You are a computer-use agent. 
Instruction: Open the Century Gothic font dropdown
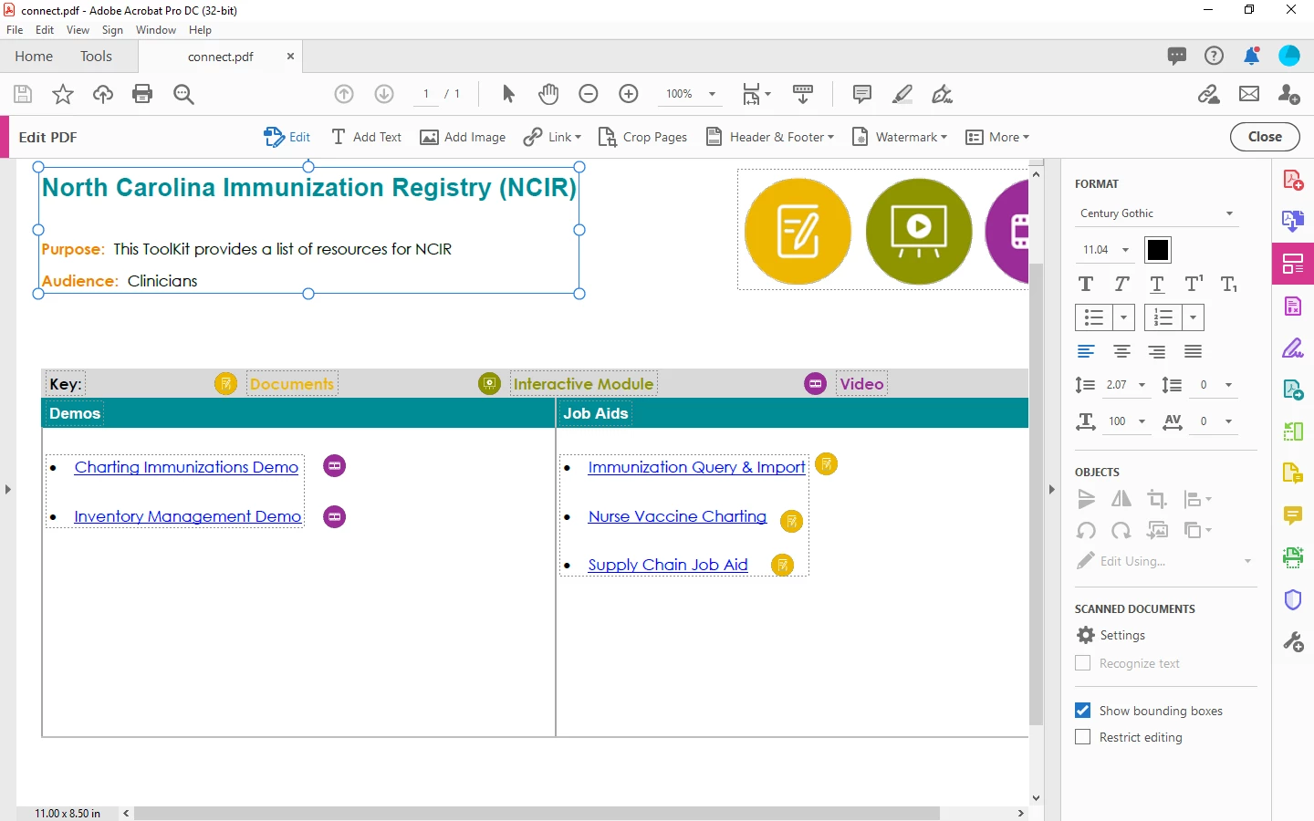pos(1157,213)
